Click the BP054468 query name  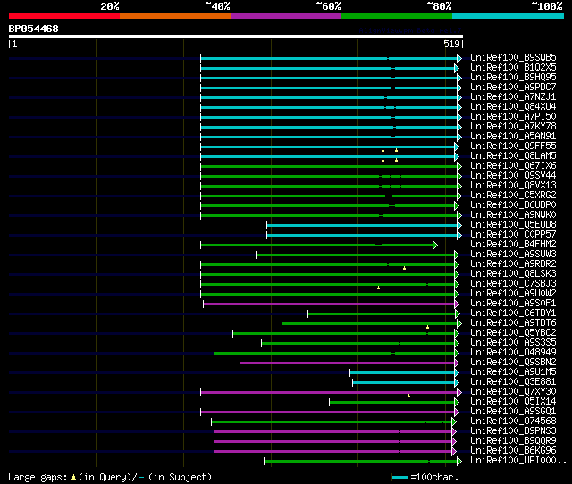(33, 29)
